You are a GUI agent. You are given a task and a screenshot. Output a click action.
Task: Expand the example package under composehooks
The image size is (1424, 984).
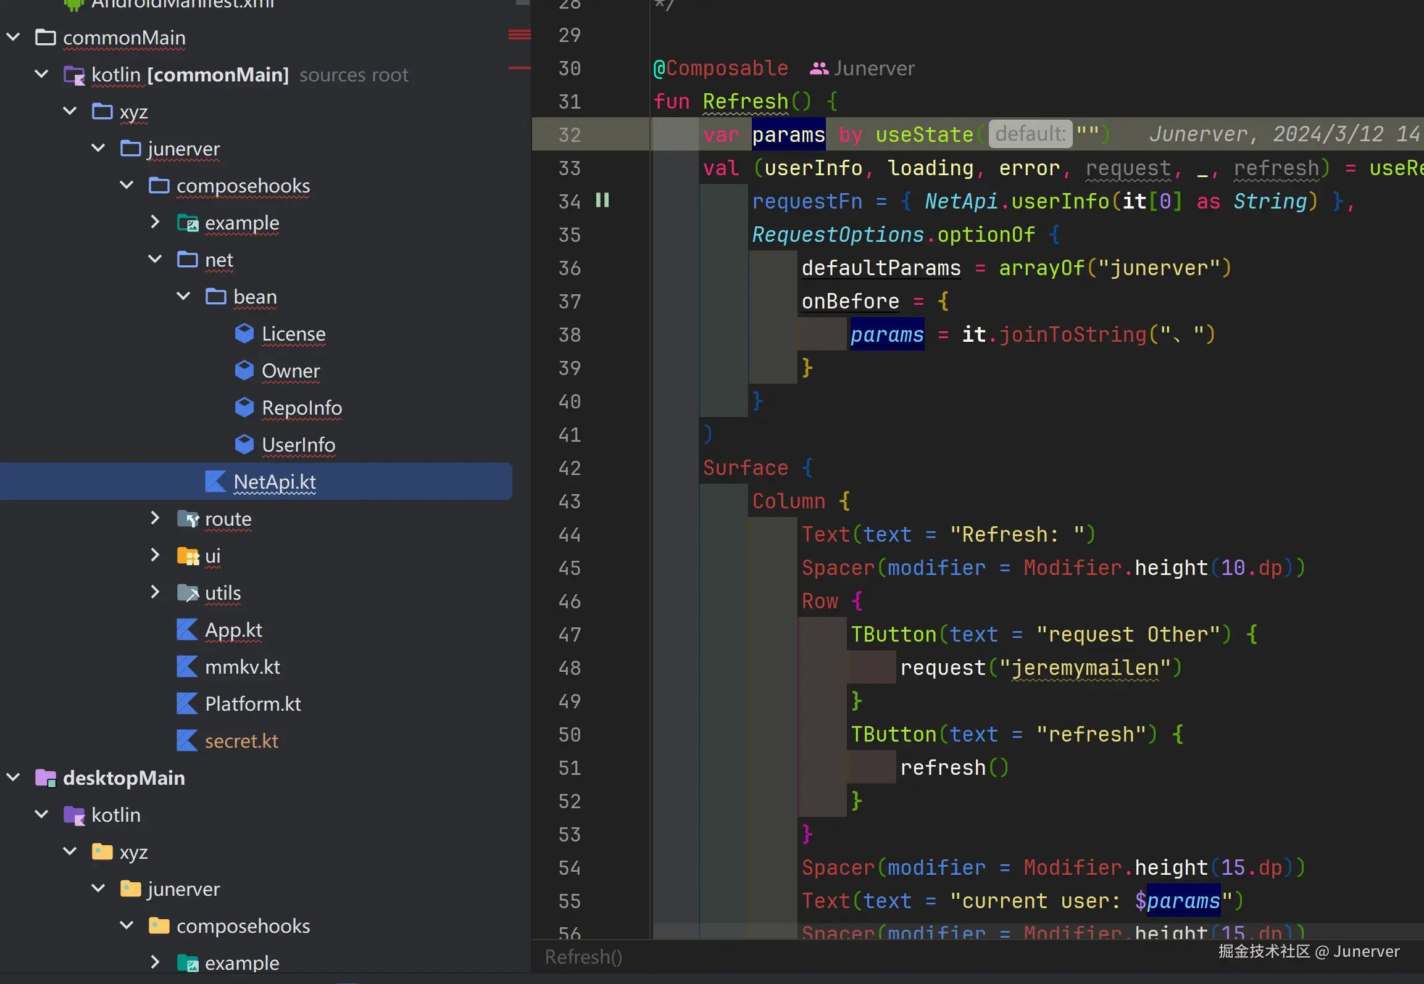pyautogui.click(x=156, y=223)
